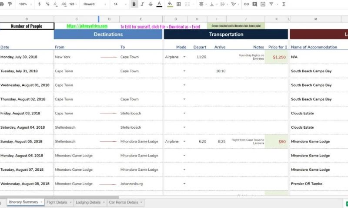The width and height of the screenshot is (348, 208).
Task: Open Mode dropdown in August 08 row
Action: coord(184,184)
